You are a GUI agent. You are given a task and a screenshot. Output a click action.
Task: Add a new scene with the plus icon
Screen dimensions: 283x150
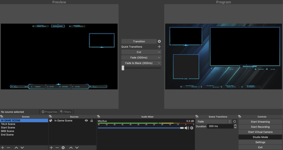(2, 148)
